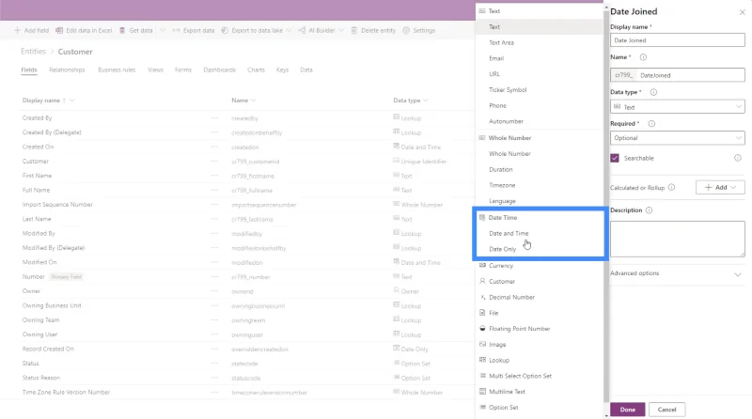Screen dimensions: 752x419
Task: Click the AI Builder icon
Action: tap(302, 30)
